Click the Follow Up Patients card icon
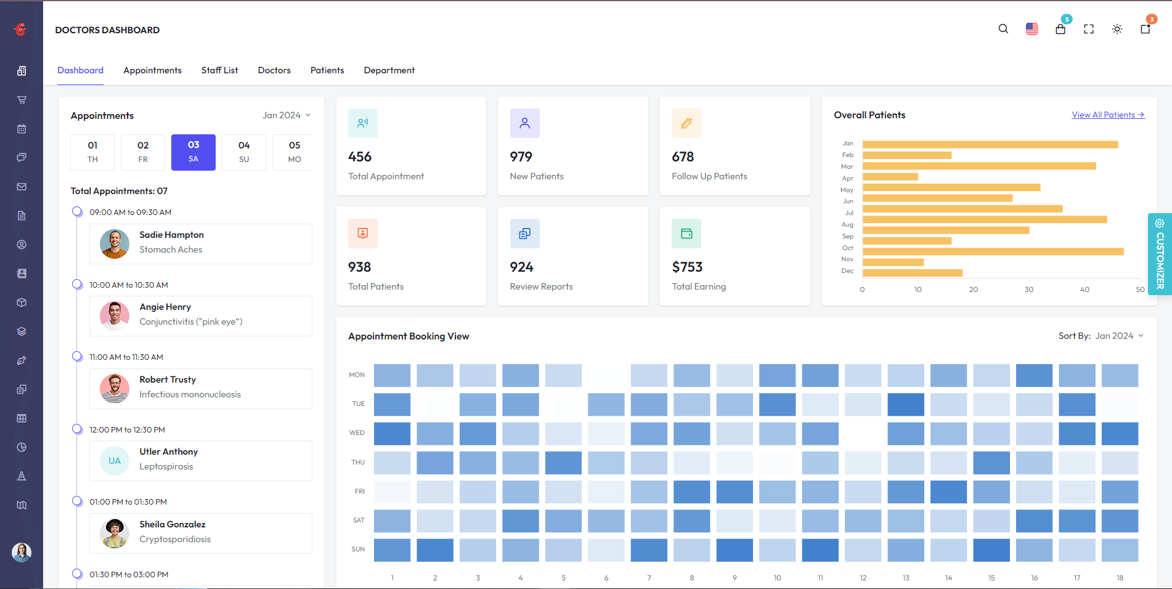1172x589 pixels. [686, 123]
